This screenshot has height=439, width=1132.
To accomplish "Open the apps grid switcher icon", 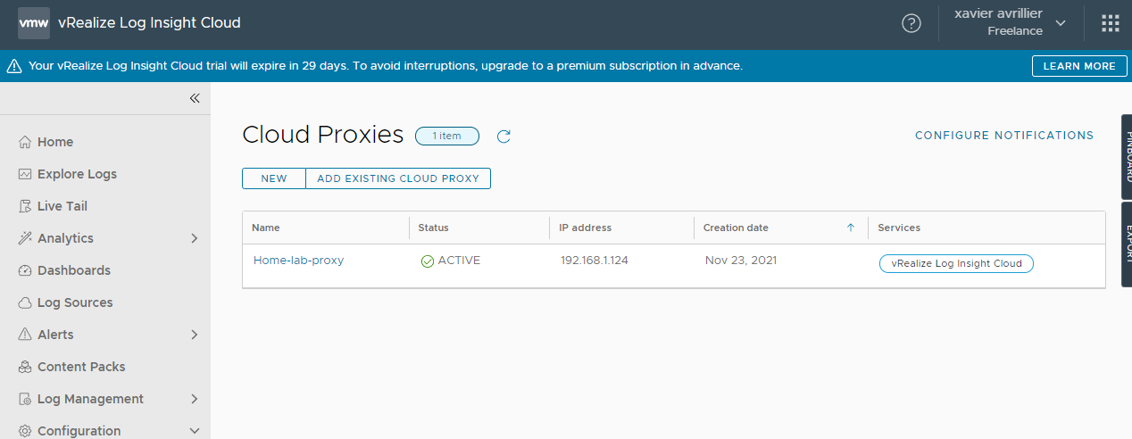I will tap(1110, 23).
